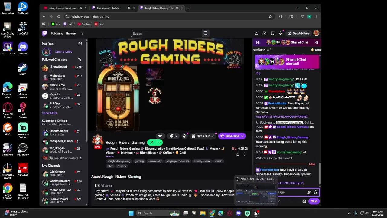
Task: Click Show More under followed channels
Action: click(50, 113)
